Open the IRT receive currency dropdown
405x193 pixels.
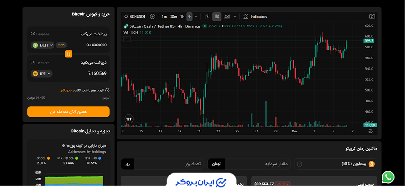[41, 74]
